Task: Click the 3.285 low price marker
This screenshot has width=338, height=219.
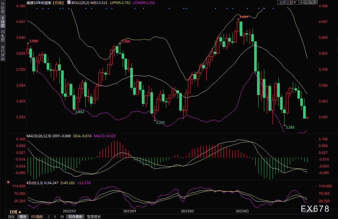Action: [290, 127]
